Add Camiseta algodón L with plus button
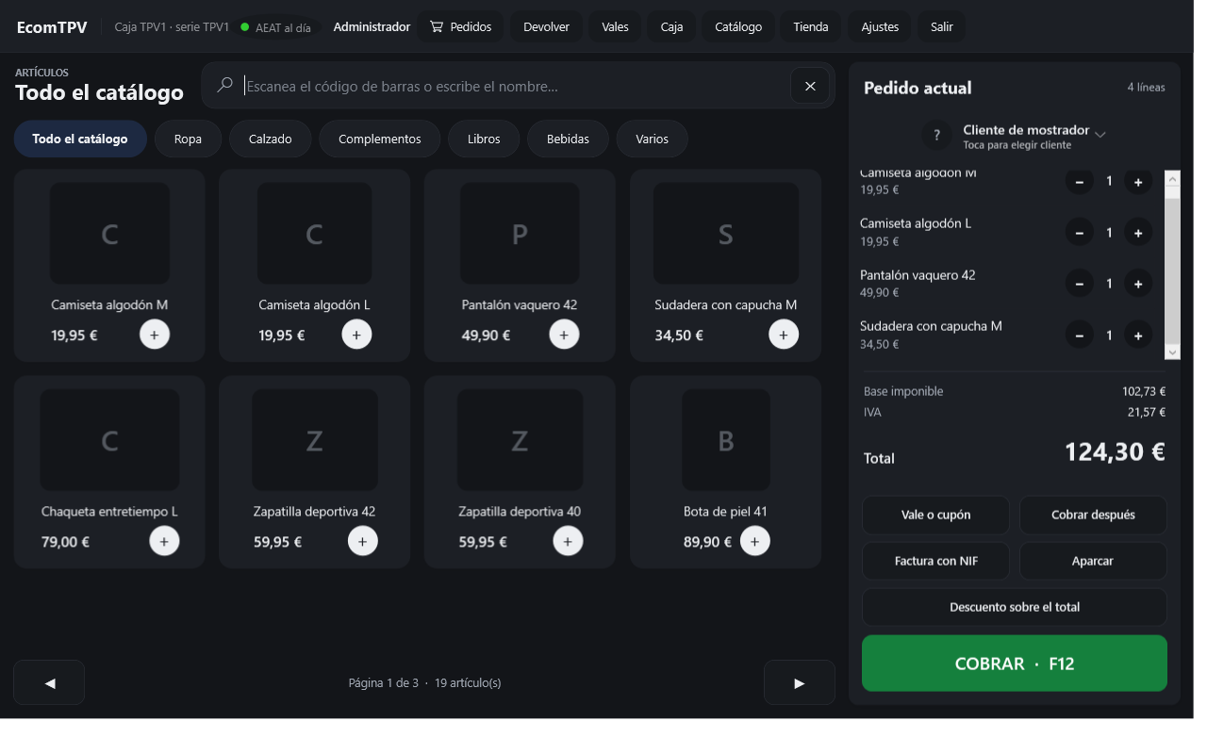Viewport: 1207px width, 754px height. click(x=356, y=335)
